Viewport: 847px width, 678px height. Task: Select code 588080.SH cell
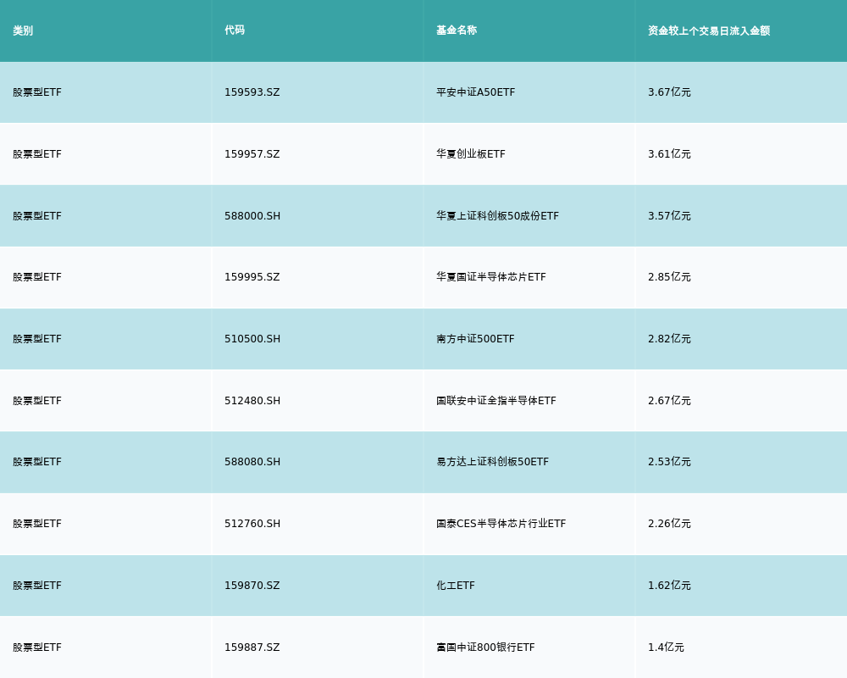click(x=252, y=462)
